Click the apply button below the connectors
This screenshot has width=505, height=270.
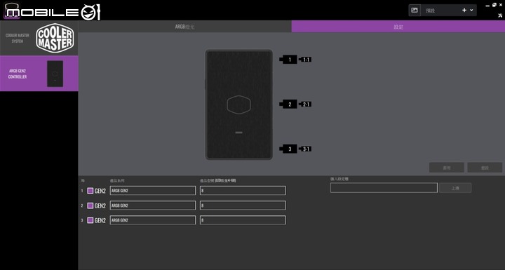click(x=447, y=168)
